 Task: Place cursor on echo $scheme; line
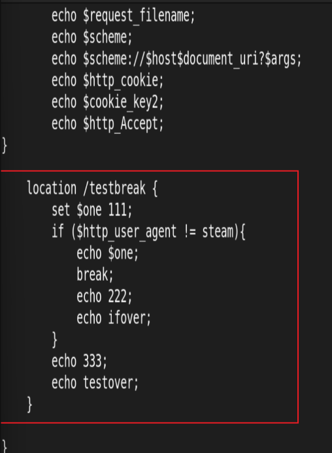tap(91, 37)
